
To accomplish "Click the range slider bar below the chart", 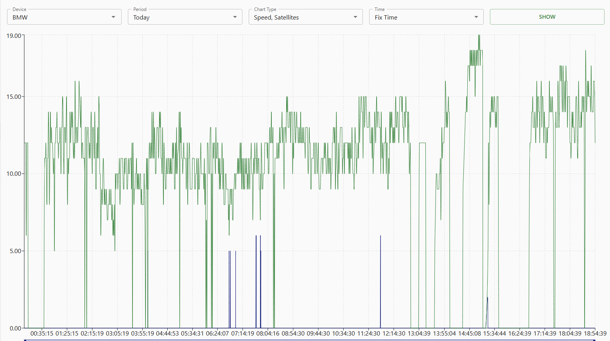I will [309, 340].
